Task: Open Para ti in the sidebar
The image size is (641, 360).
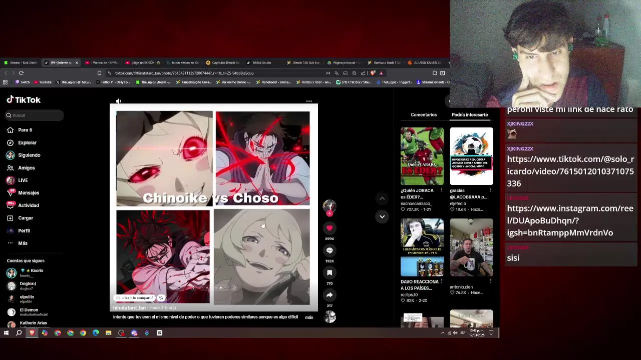Action: click(25, 130)
